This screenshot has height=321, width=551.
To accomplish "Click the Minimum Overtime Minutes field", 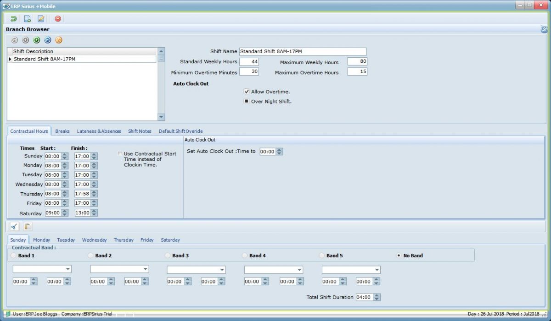I will click(249, 72).
